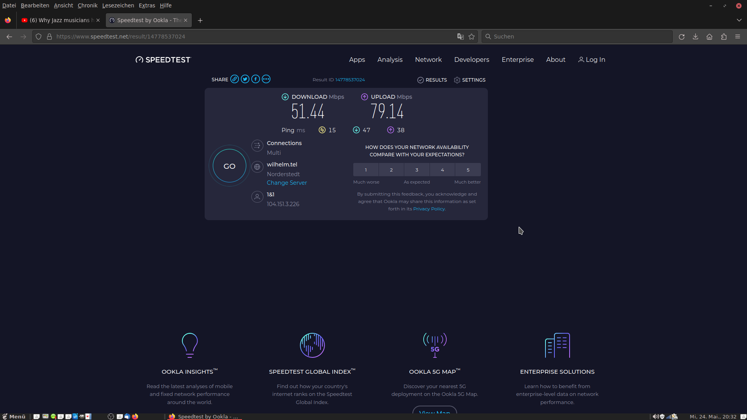Click the network signal tray icon

pos(669,416)
